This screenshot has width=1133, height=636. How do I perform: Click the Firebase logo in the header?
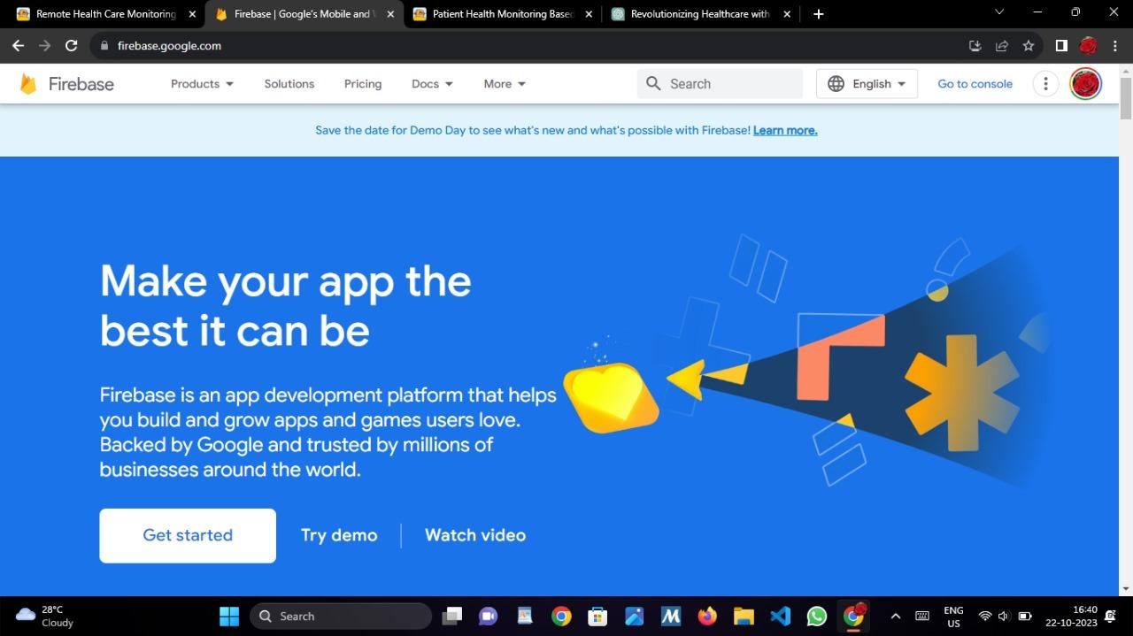67,84
